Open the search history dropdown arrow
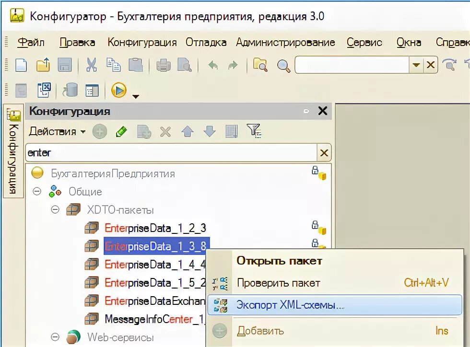This screenshot has width=470, height=347. click(x=416, y=65)
